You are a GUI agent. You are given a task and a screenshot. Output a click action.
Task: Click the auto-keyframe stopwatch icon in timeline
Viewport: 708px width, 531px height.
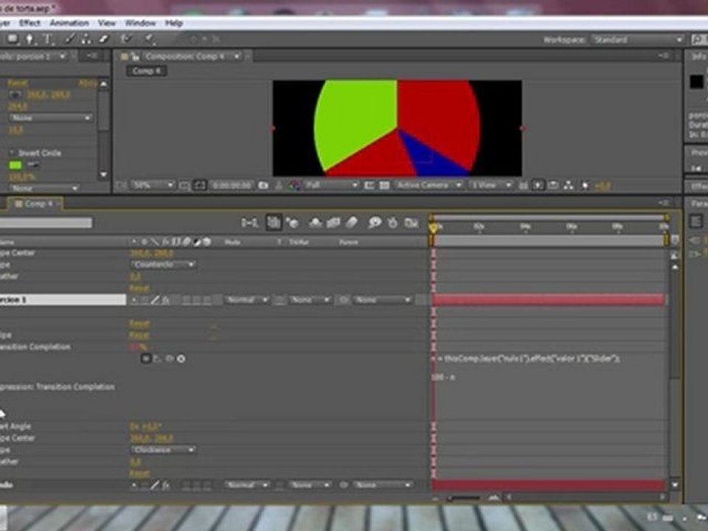[x=392, y=223]
